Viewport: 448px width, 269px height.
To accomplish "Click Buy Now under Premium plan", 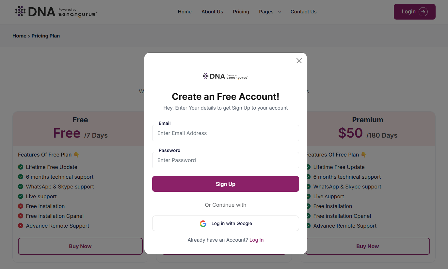I will point(367,246).
